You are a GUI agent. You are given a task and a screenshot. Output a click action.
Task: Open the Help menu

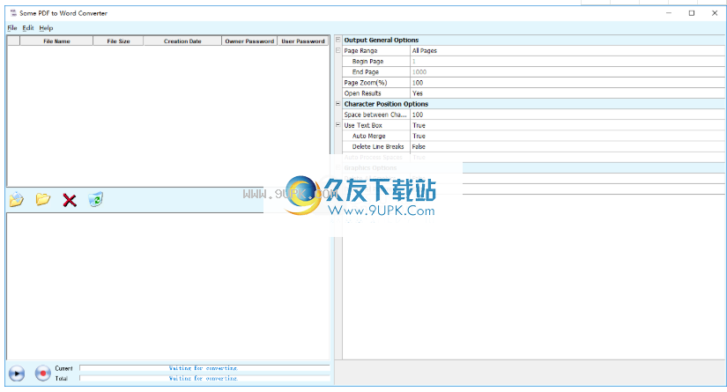(x=46, y=28)
